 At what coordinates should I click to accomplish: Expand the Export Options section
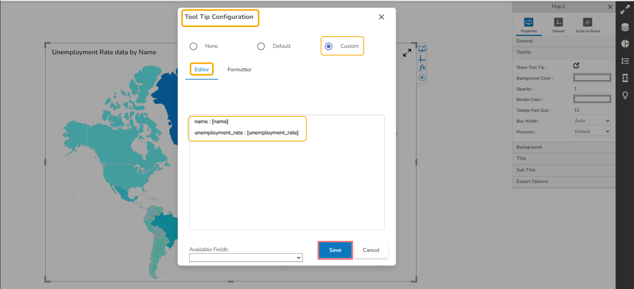pyautogui.click(x=564, y=181)
